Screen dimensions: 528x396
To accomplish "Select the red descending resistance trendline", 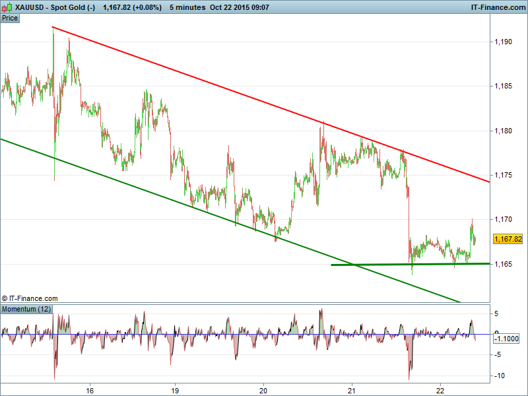I will [264, 97].
